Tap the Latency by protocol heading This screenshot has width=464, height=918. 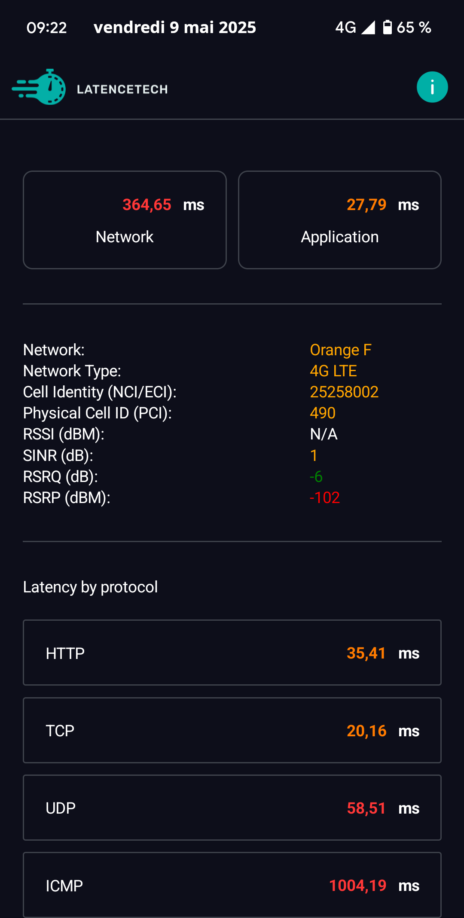coord(90,587)
